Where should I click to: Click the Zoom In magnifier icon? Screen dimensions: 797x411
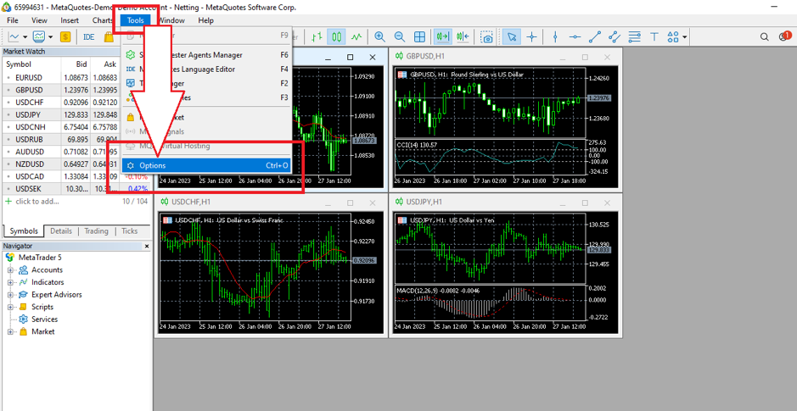pyautogui.click(x=379, y=37)
